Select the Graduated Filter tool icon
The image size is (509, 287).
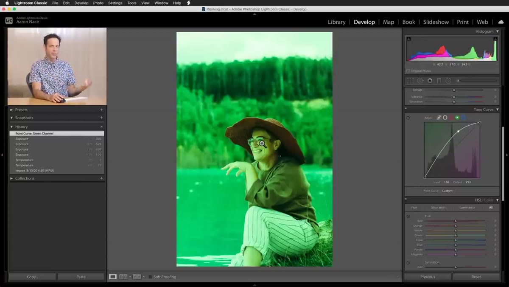pyautogui.click(x=439, y=81)
